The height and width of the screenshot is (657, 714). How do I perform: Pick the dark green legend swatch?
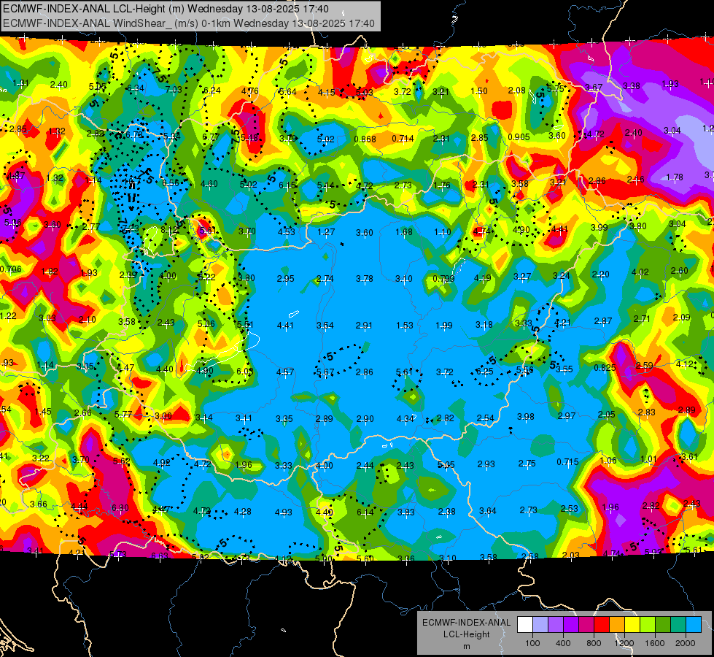click(662, 625)
